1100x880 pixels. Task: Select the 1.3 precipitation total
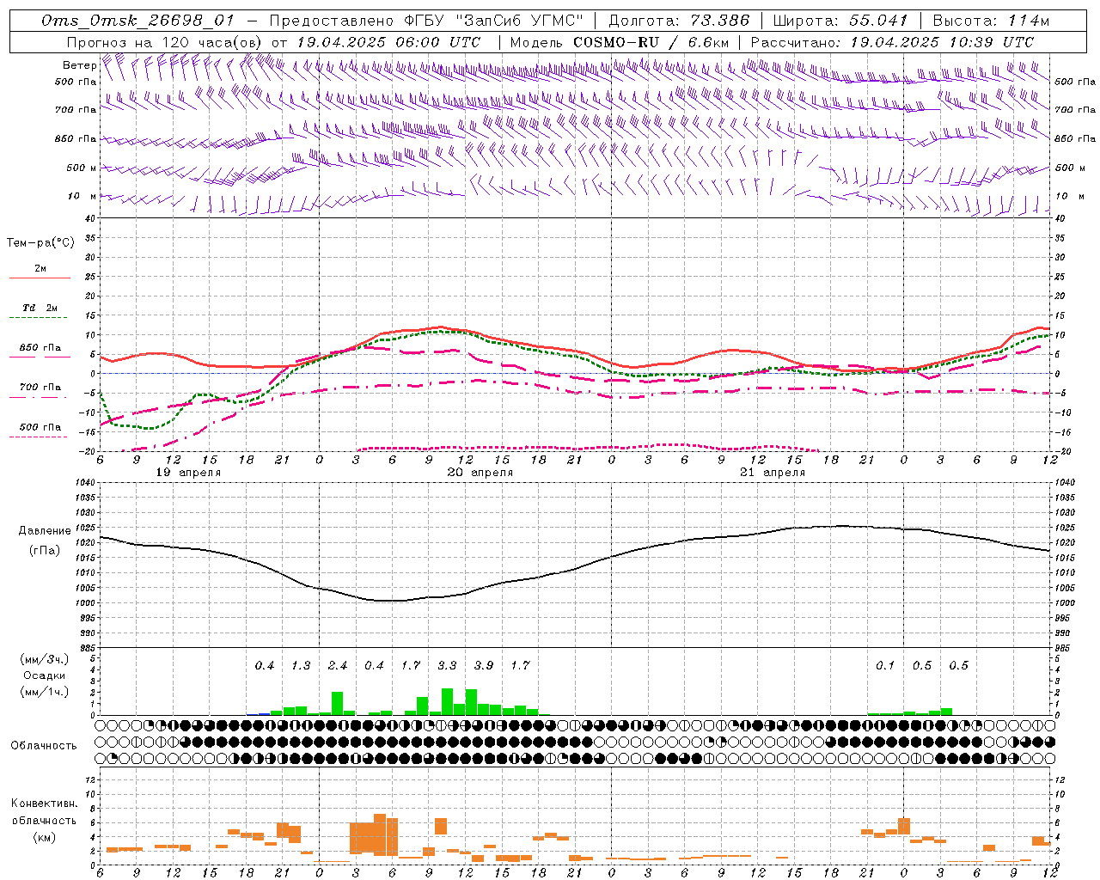pos(301,666)
